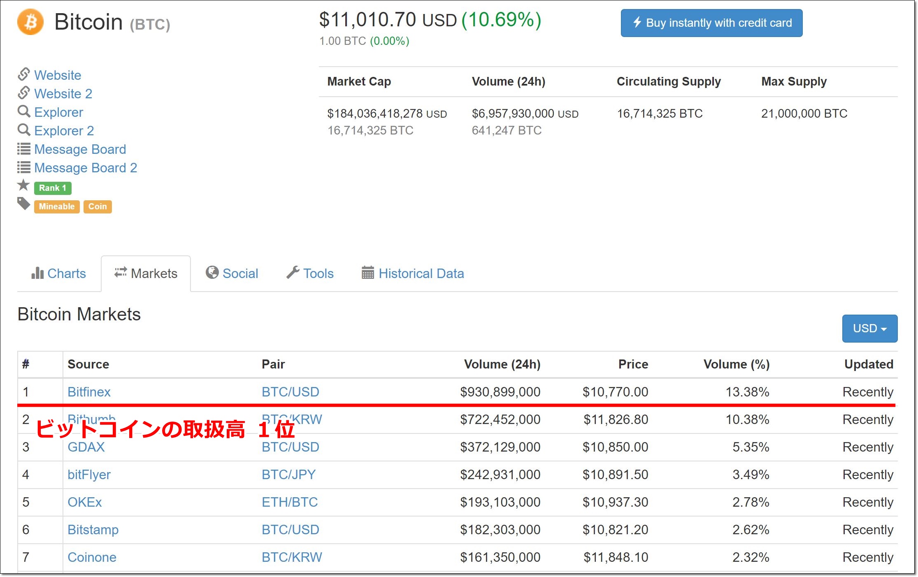Open the Bitfinex exchange link

point(89,392)
